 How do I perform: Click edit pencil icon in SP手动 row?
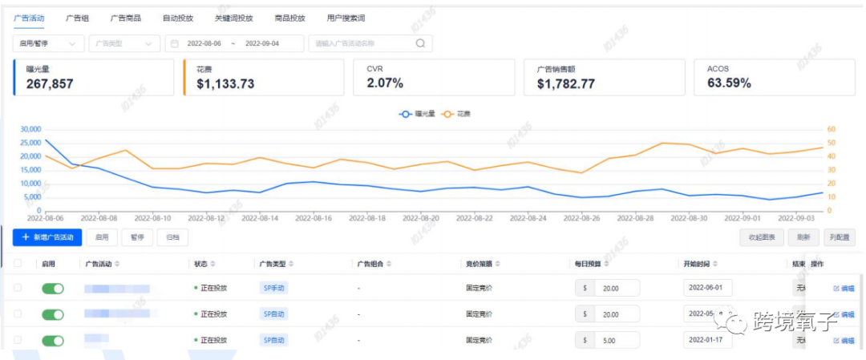836,288
